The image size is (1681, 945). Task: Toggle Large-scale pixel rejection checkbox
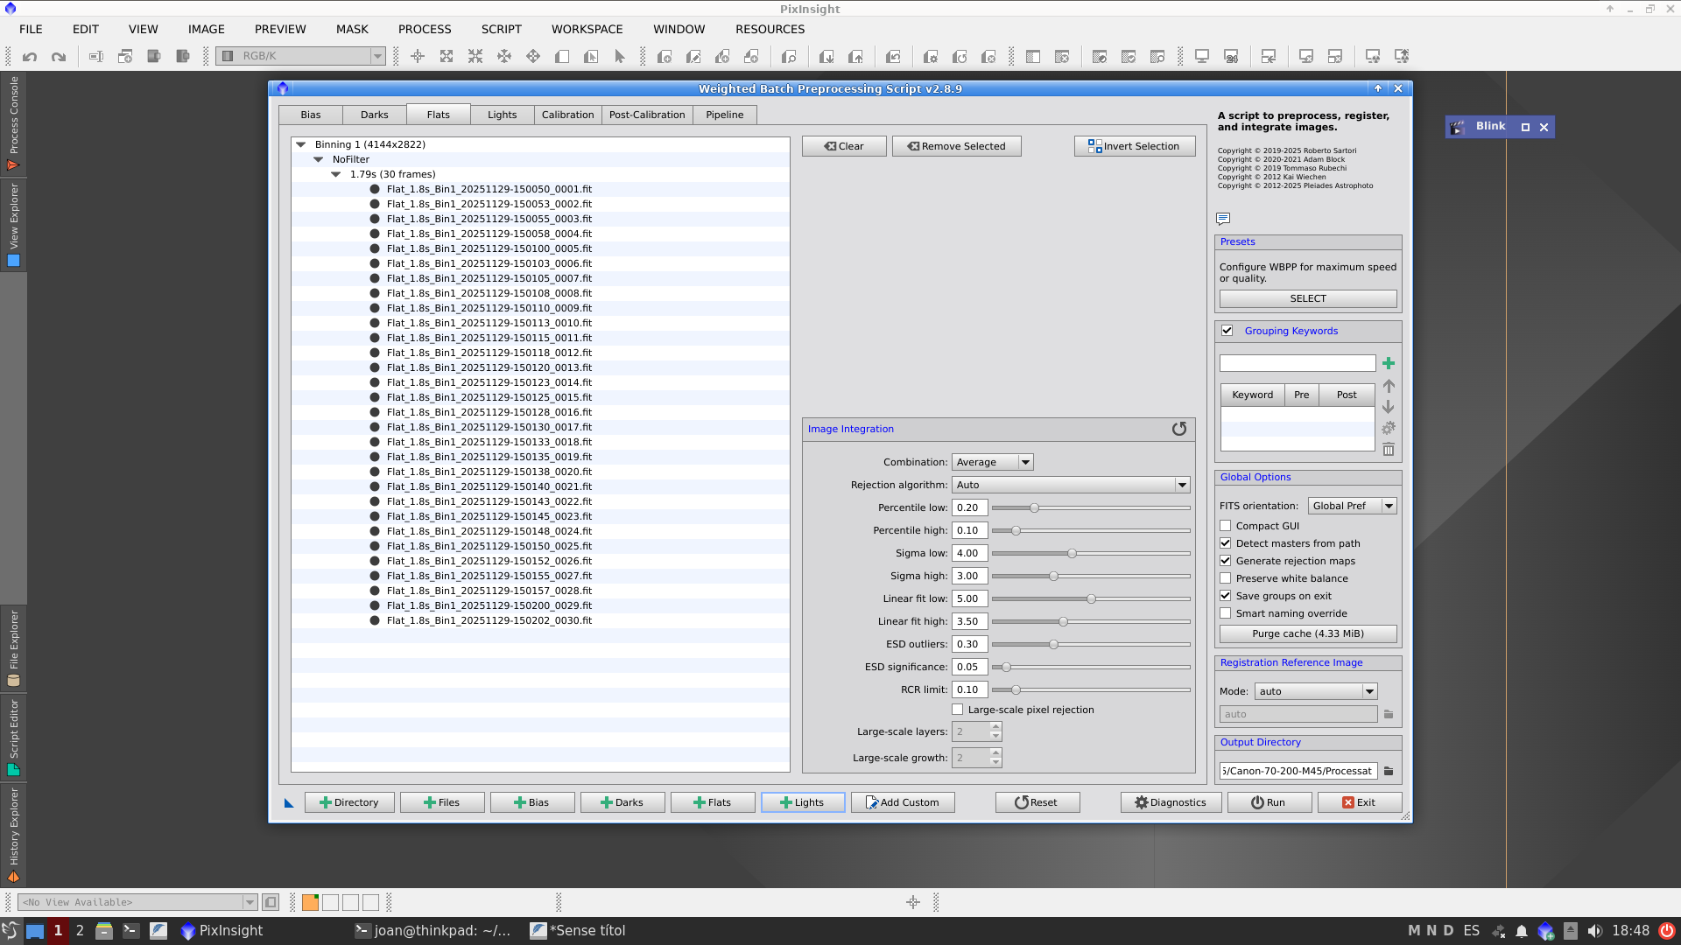point(958,710)
